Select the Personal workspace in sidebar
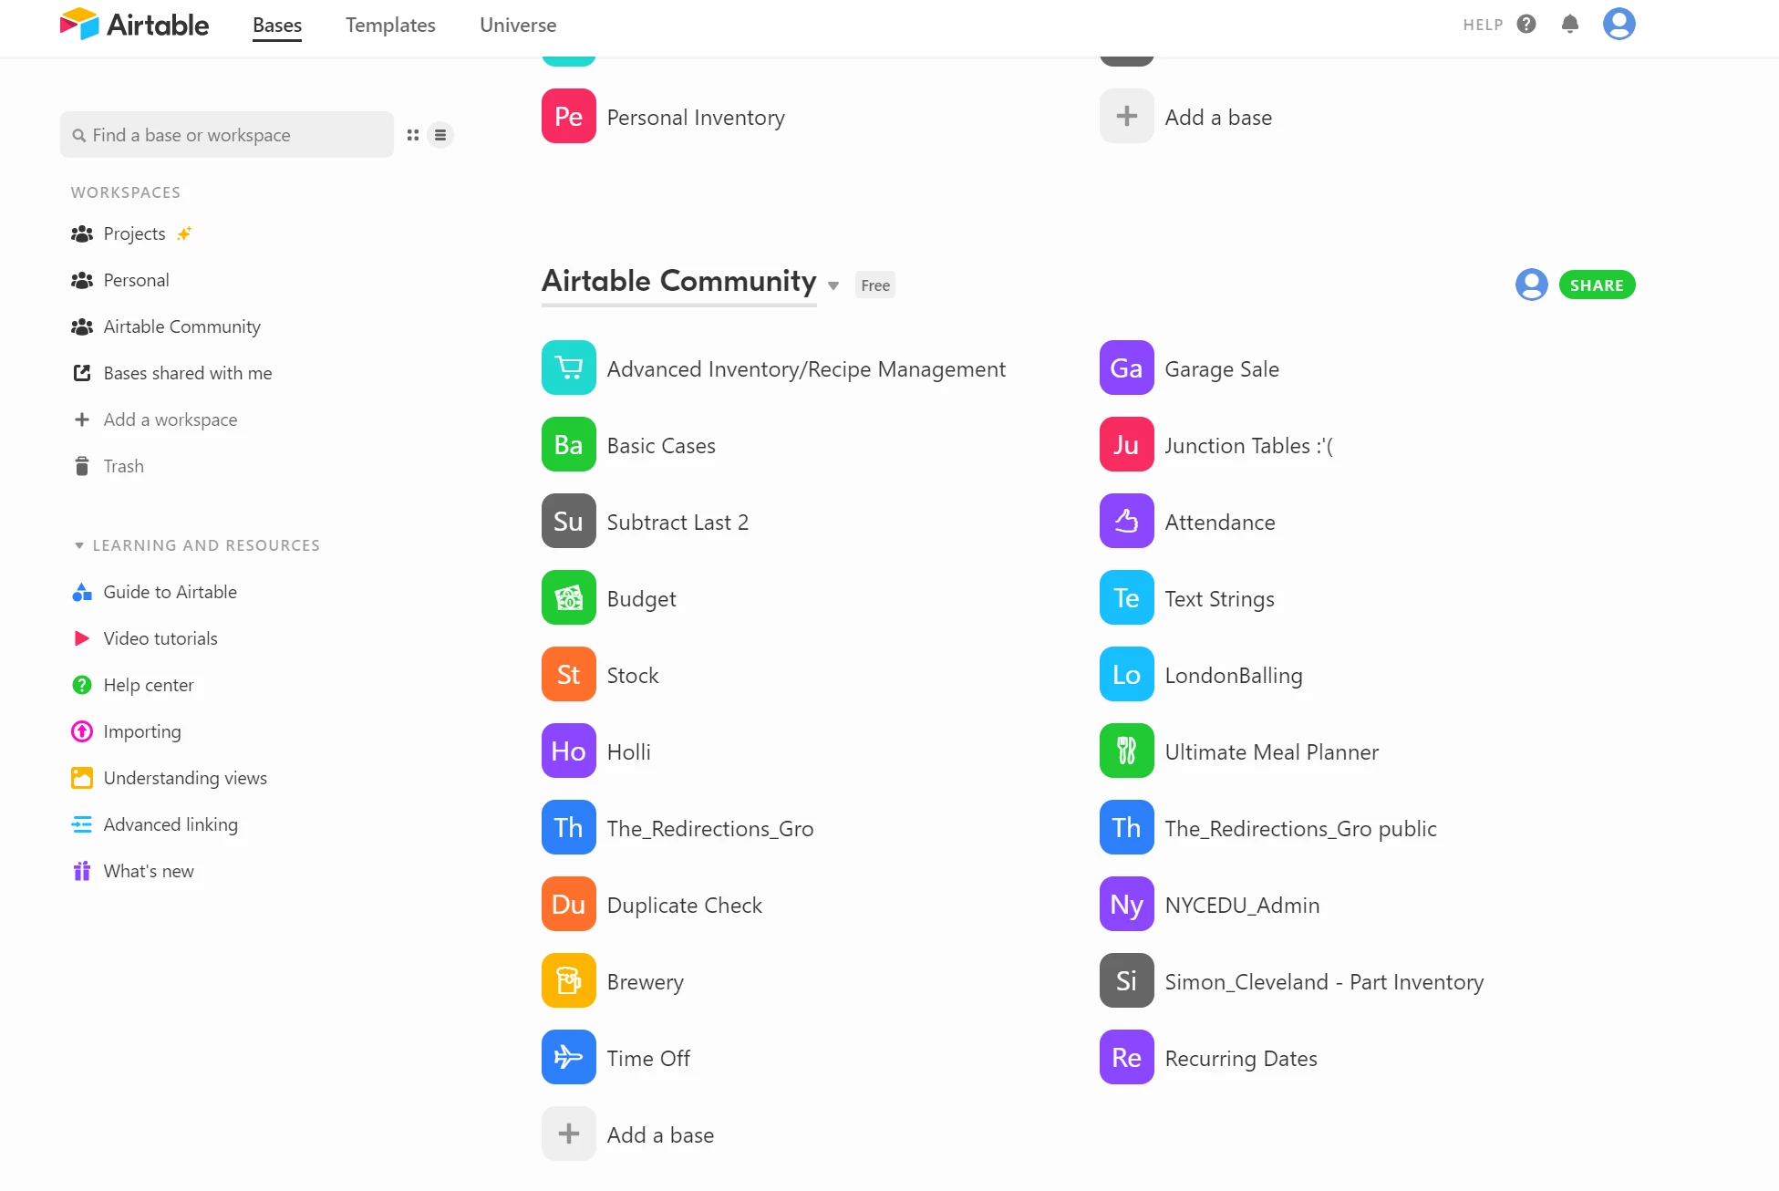This screenshot has height=1191, width=1779. [136, 280]
